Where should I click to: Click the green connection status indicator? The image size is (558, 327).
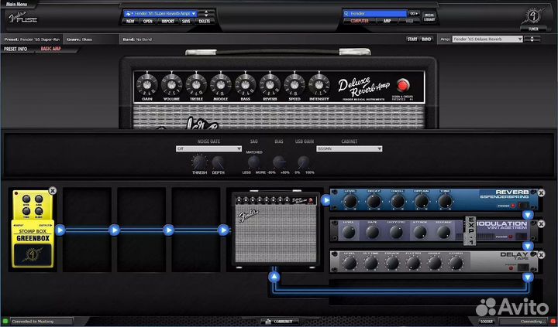coord(5,322)
